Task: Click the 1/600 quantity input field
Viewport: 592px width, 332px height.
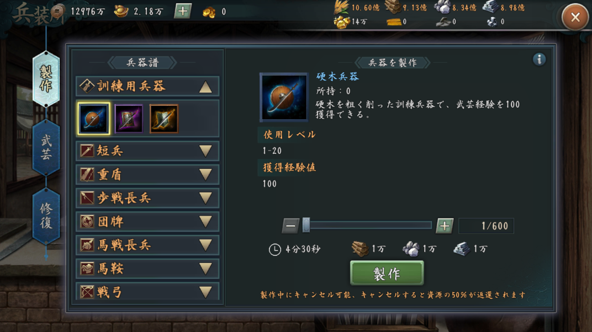Action: tap(486, 226)
